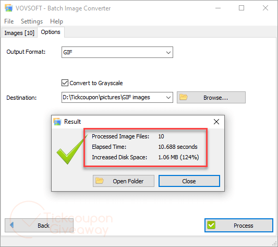Screen dimensions: 278x247
Task: Select the Options tab
Action: click(51, 32)
